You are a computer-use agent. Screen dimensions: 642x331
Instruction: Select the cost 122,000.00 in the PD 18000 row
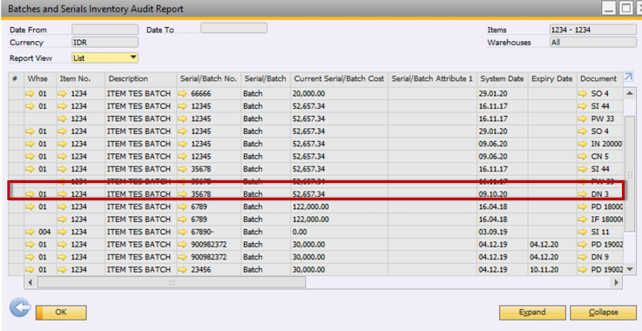click(x=340, y=206)
